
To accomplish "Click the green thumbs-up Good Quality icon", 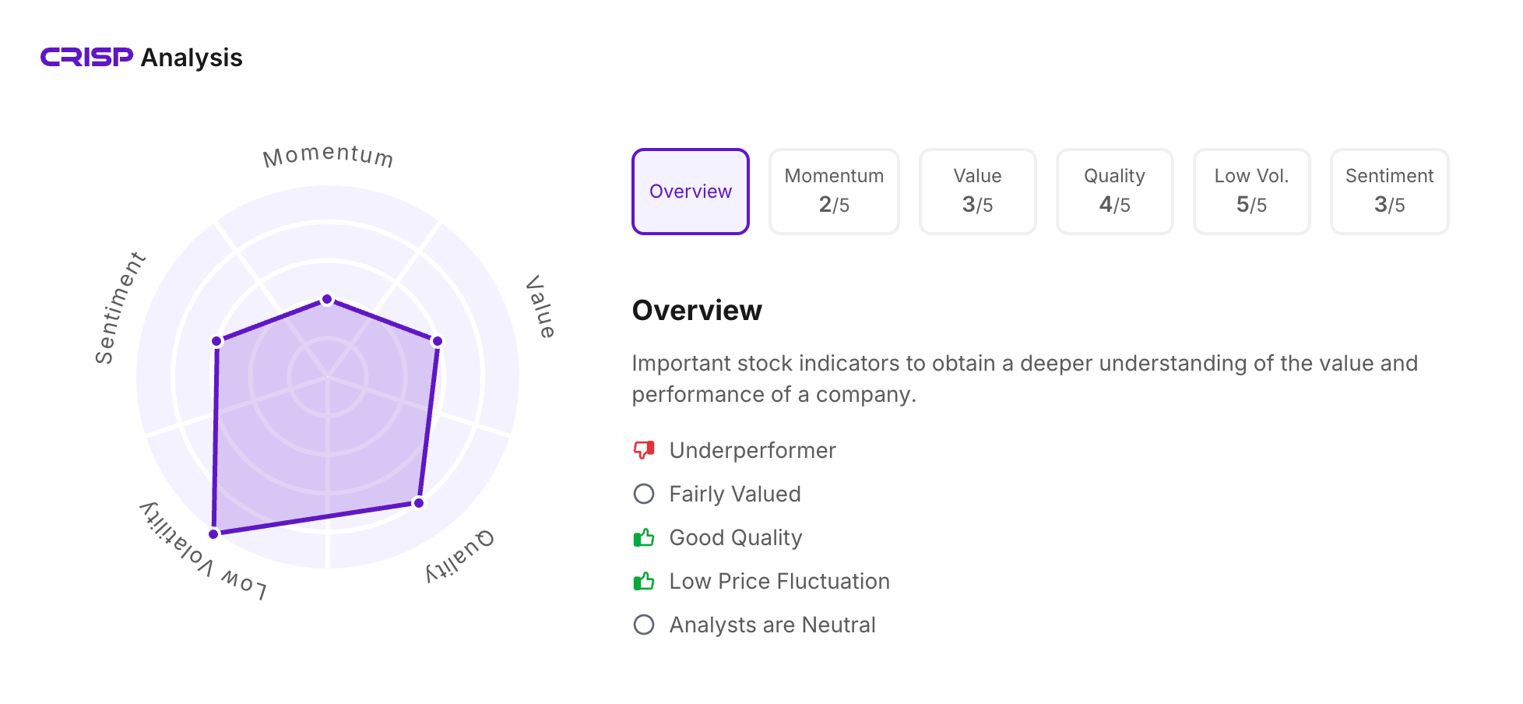I will [x=644, y=537].
